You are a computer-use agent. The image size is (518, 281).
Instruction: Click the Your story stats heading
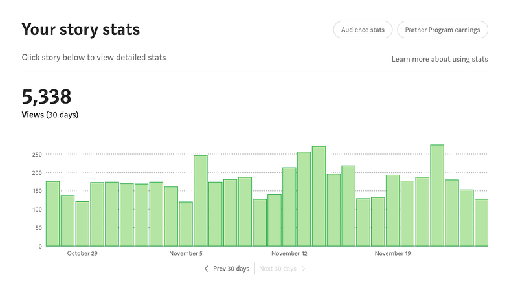81,30
